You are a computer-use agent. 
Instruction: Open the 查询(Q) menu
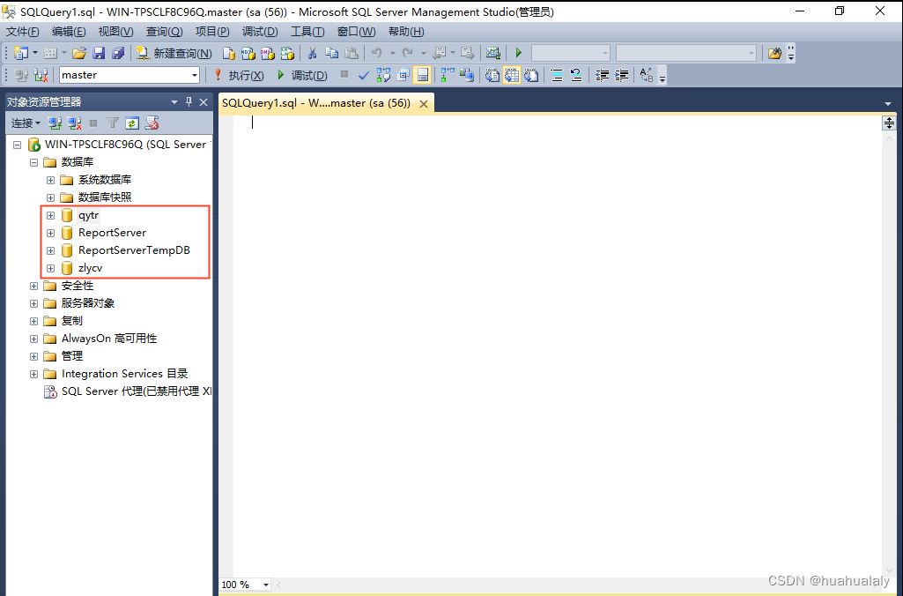coord(164,31)
